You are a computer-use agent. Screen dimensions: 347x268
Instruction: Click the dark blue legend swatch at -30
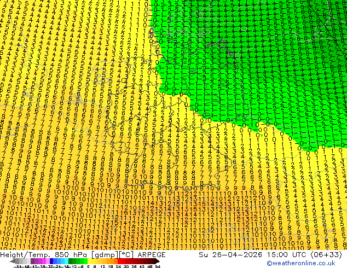click(x=51, y=261)
